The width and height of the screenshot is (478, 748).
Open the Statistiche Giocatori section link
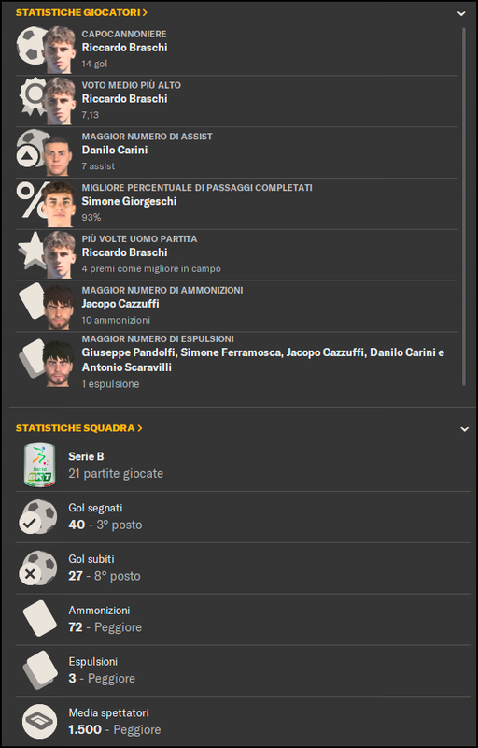[81, 13]
